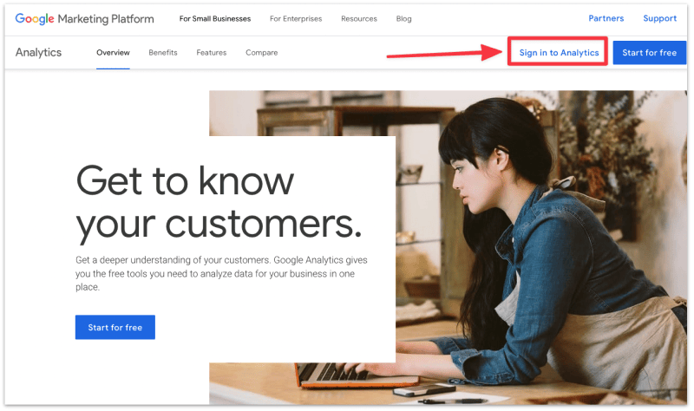Open the Resources menu item

point(359,18)
